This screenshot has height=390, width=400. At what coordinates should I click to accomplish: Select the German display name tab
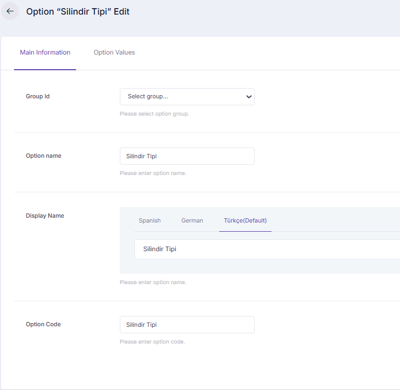(x=192, y=220)
